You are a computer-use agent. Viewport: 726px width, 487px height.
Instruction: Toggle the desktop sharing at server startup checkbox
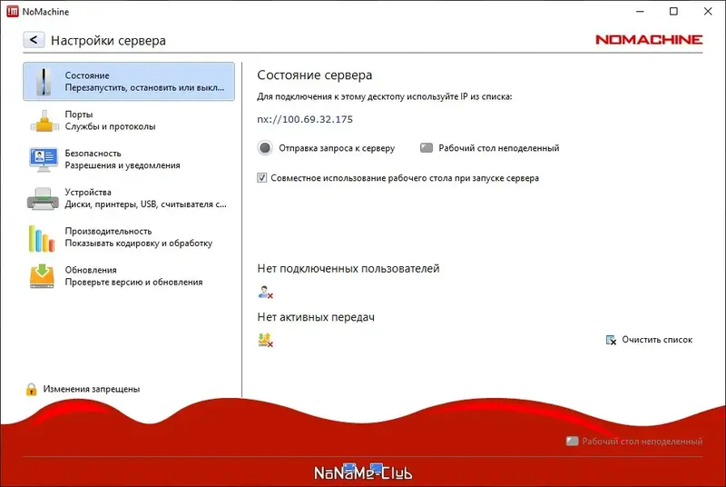point(262,178)
